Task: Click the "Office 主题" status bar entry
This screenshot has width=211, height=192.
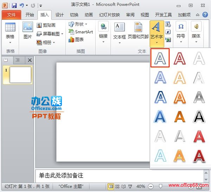Action: tap(71, 186)
